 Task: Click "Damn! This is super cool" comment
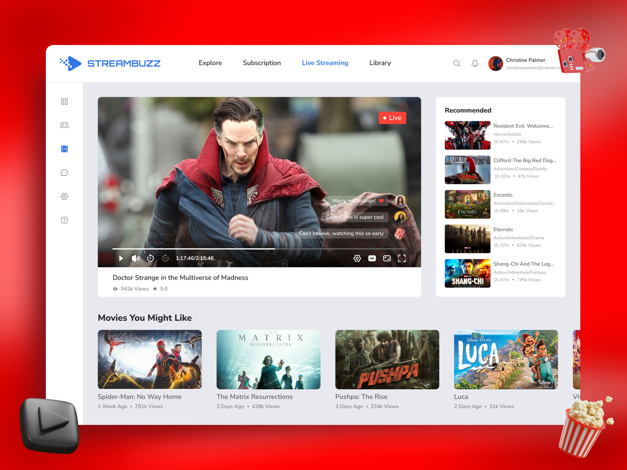pyautogui.click(x=355, y=217)
